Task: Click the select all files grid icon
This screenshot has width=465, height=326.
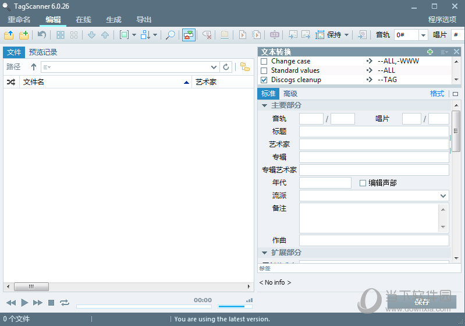Action: 61,35
